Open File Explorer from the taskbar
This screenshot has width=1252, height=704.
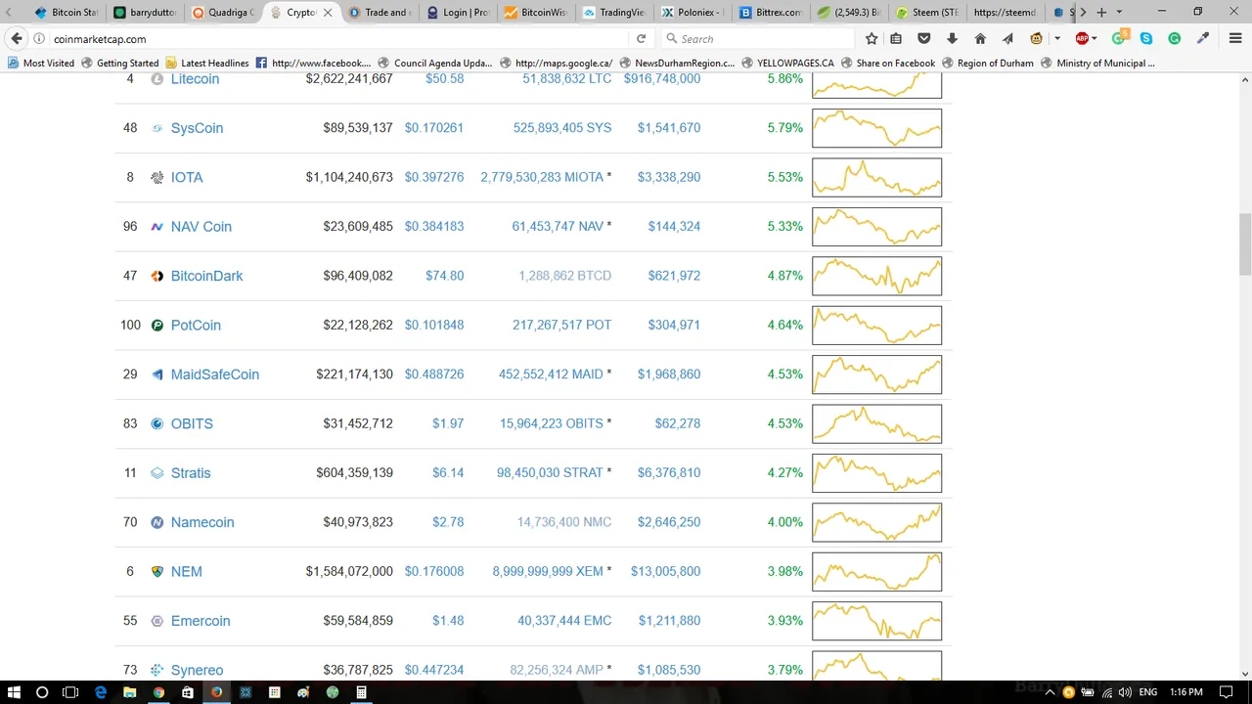[x=129, y=692]
